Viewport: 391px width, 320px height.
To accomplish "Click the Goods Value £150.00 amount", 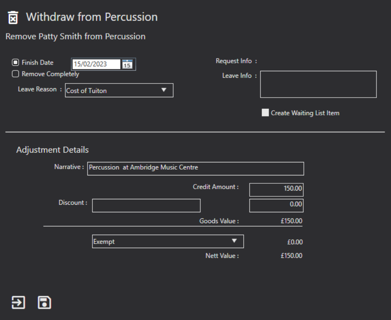I will [291, 221].
